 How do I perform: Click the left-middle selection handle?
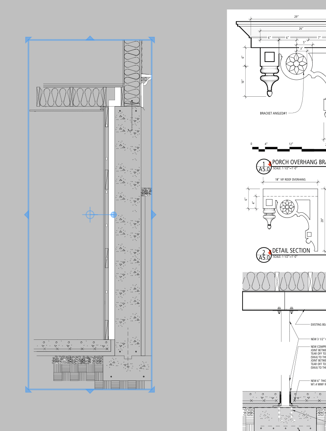coord(27,215)
